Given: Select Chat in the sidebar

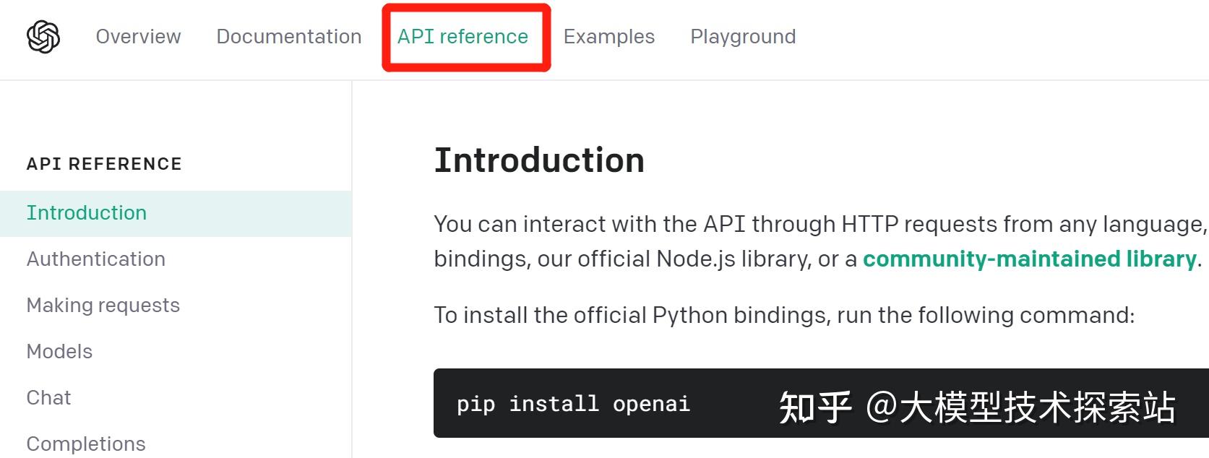Looking at the screenshot, I should coord(48,397).
